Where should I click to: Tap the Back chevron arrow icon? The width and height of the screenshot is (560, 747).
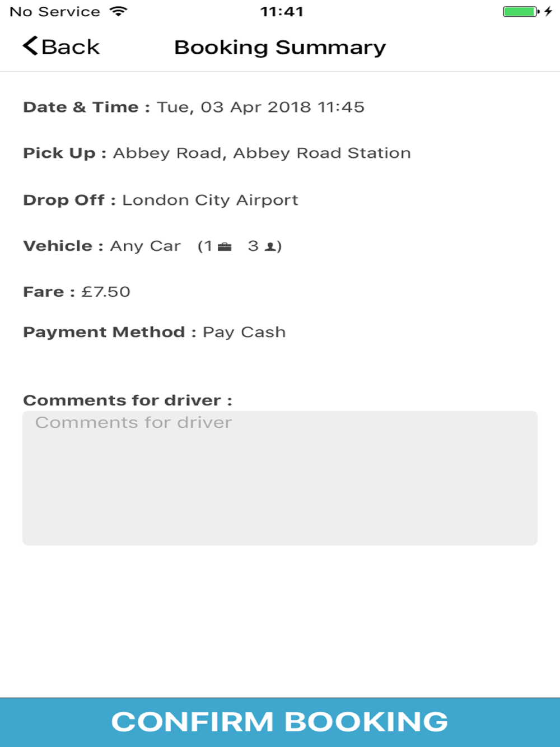click(x=30, y=46)
